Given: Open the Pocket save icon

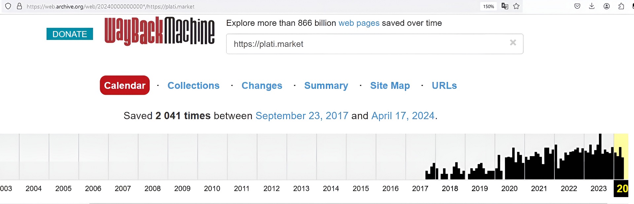Looking at the screenshot, I should coord(577,6).
